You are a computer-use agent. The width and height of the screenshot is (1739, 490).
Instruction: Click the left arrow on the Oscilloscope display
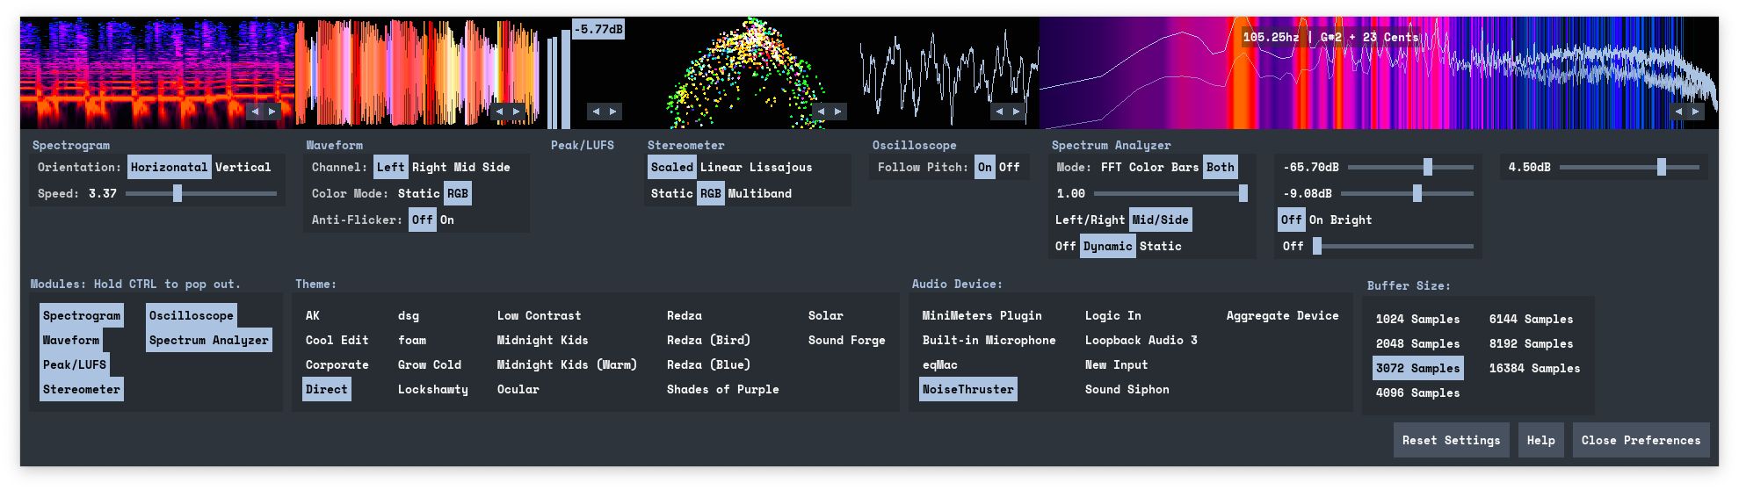click(999, 112)
